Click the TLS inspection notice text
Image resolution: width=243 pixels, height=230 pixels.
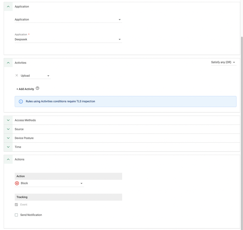click(x=60, y=102)
